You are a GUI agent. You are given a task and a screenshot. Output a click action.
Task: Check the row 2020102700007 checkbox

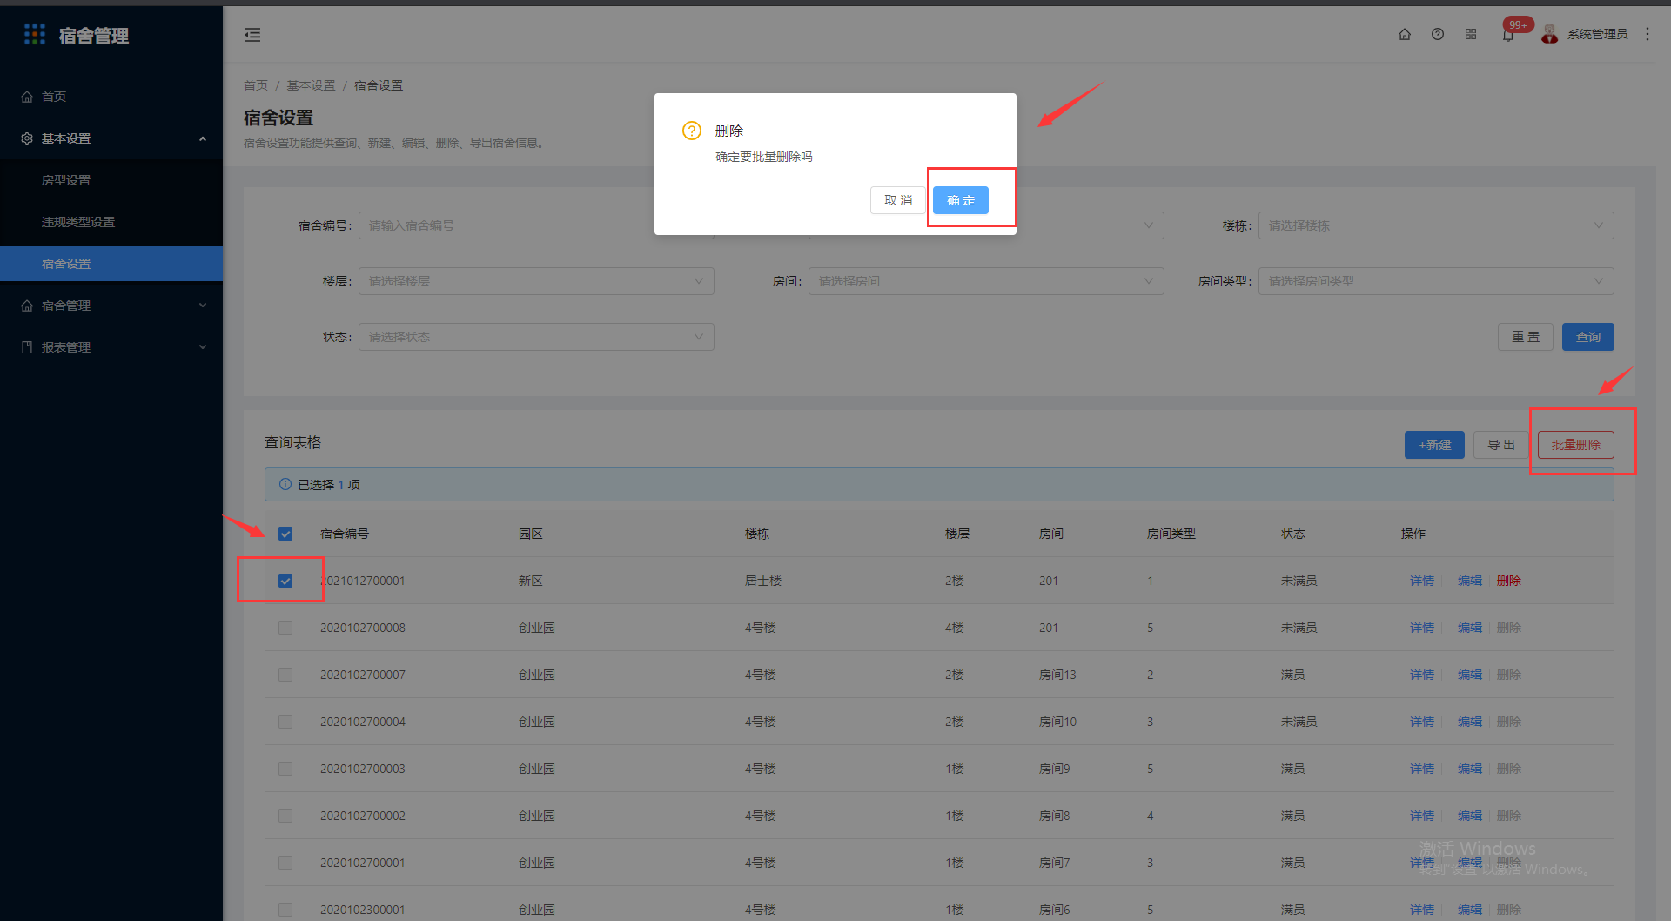[x=285, y=675]
